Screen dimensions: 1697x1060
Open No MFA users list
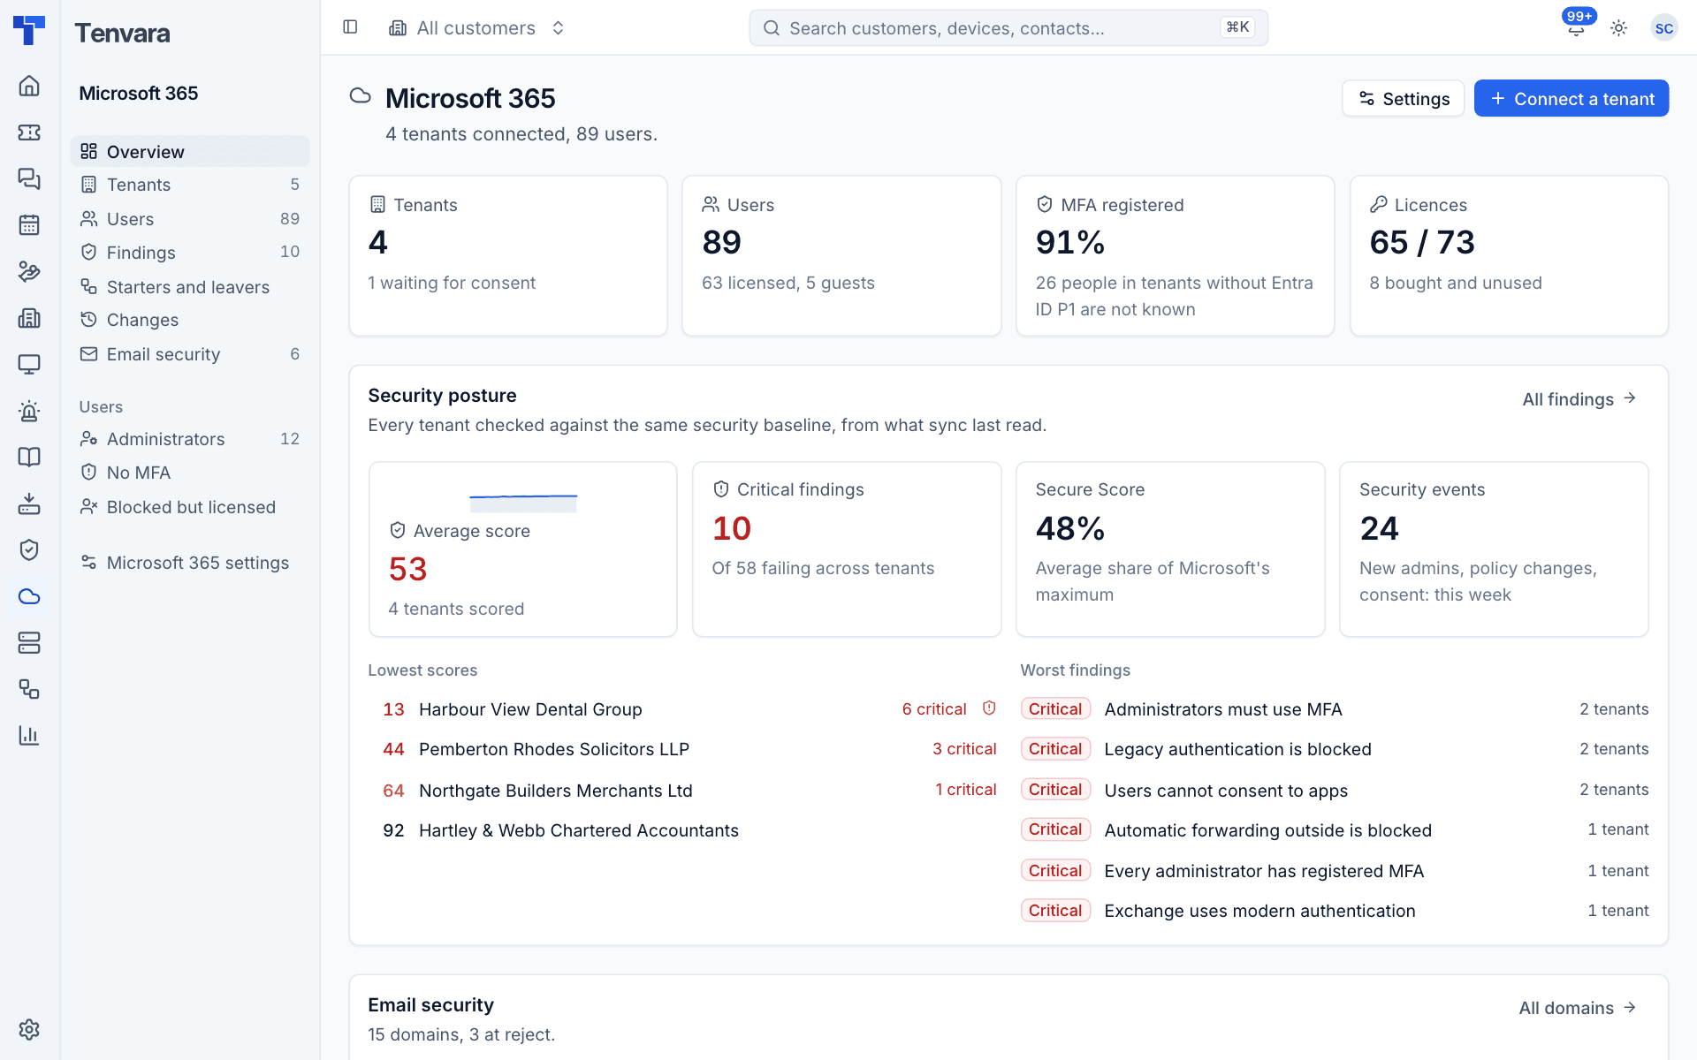tap(190, 473)
